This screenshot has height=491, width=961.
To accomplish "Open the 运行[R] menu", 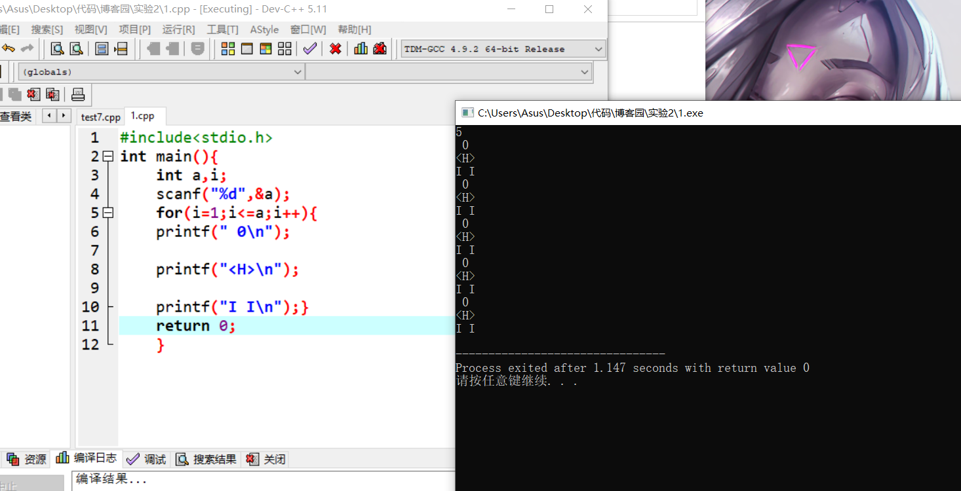I will (x=179, y=29).
